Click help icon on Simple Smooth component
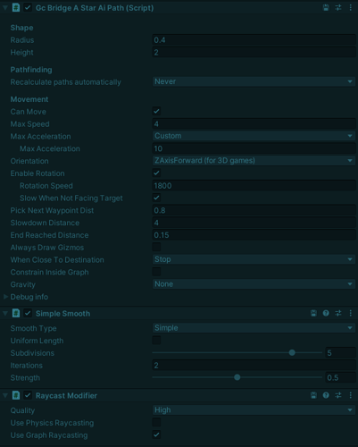The image size is (358, 447). (x=326, y=313)
